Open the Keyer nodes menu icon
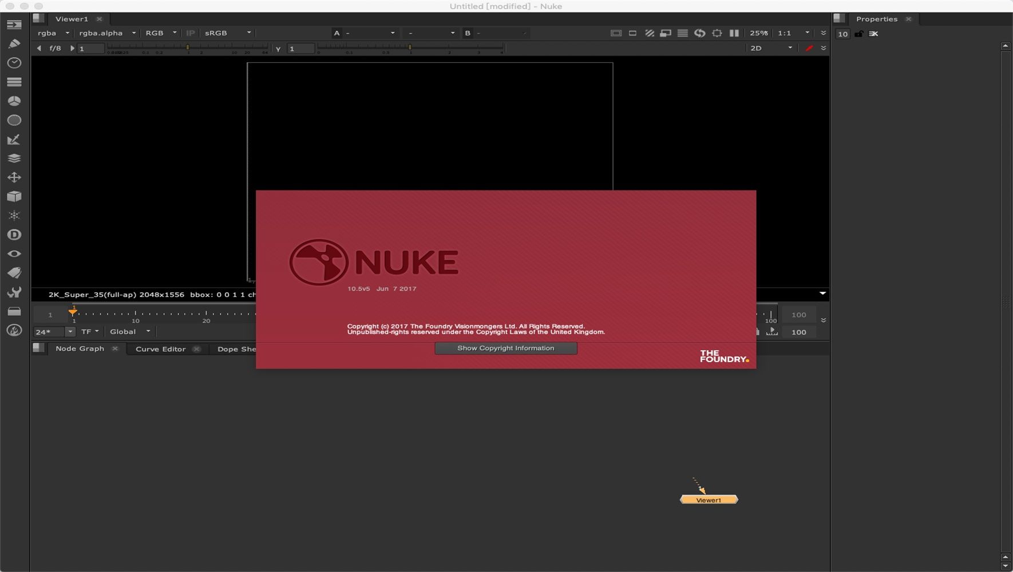This screenshot has width=1013, height=572. click(14, 140)
